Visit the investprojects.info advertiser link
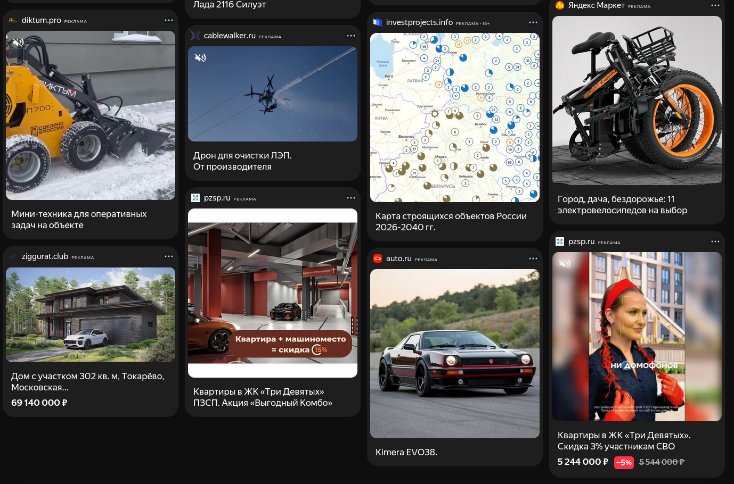 419,22
